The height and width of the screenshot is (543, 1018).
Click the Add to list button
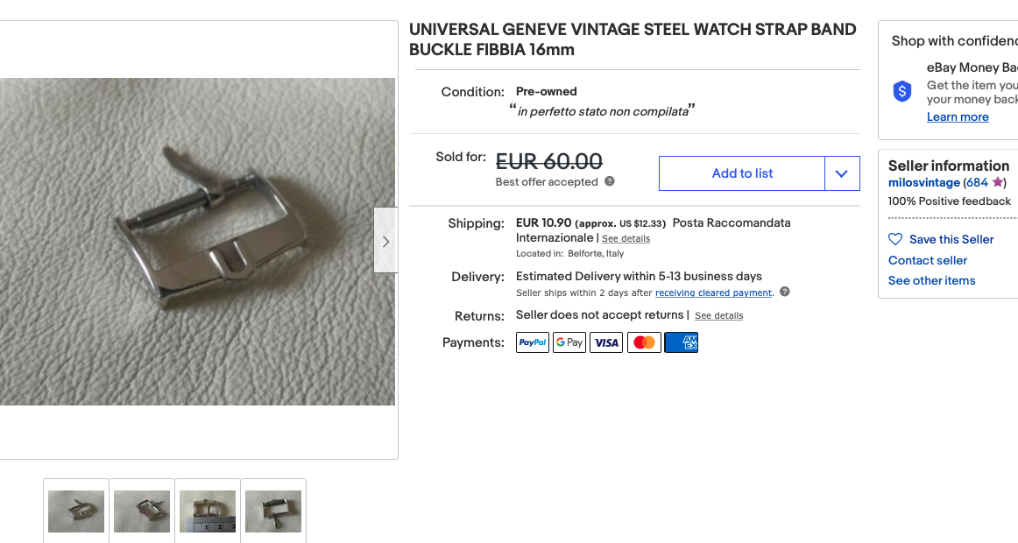742,173
